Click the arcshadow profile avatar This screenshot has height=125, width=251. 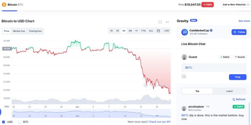pyautogui.click(x=184, y=108)
